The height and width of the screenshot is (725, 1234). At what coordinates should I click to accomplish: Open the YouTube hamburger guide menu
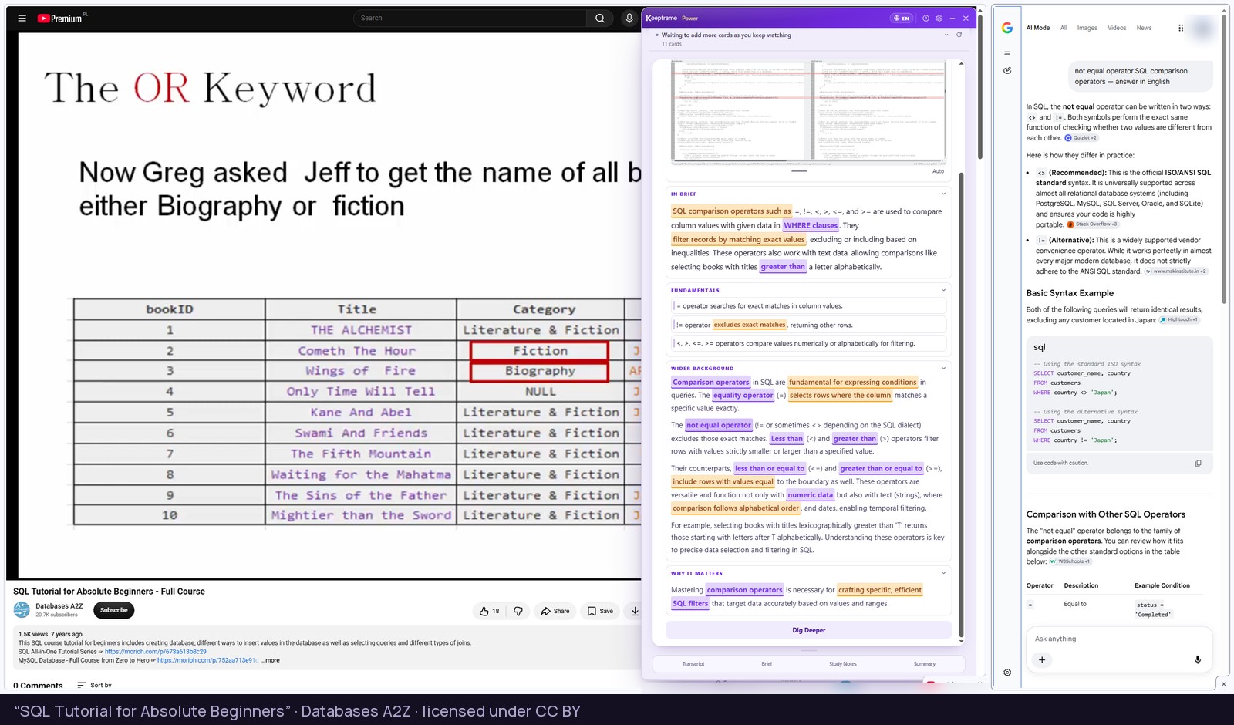[22, 18]
